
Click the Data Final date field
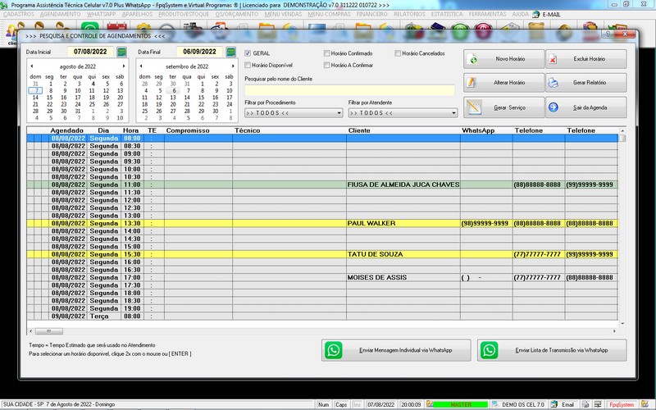[199, 52]
